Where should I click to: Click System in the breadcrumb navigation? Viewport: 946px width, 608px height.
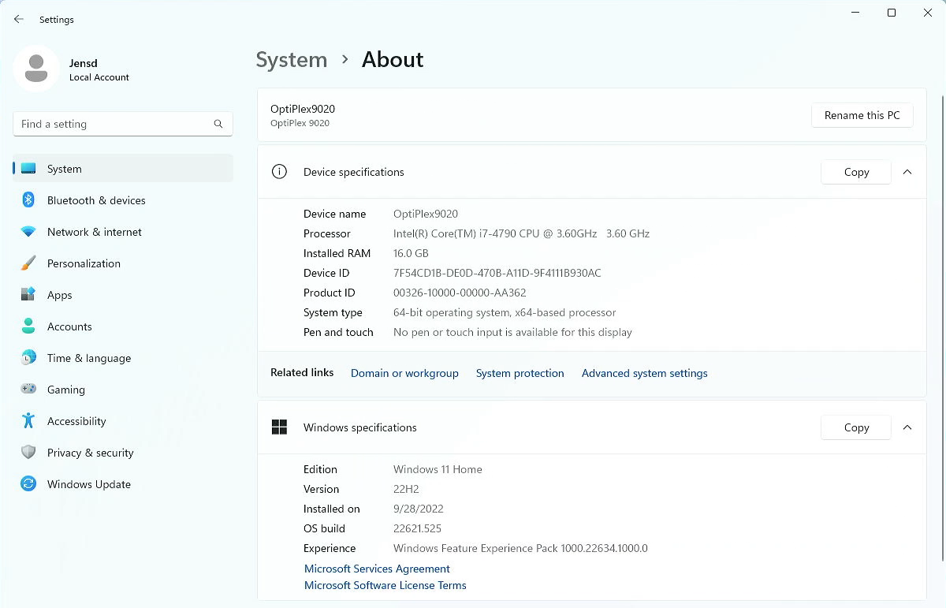click(292, 59)
